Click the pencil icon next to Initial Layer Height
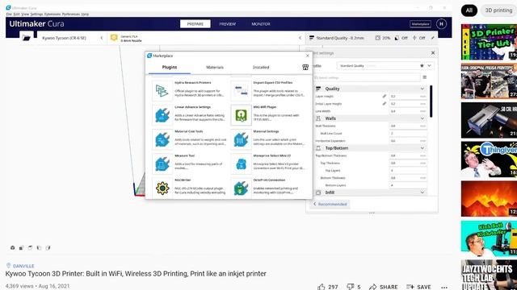 385,104
